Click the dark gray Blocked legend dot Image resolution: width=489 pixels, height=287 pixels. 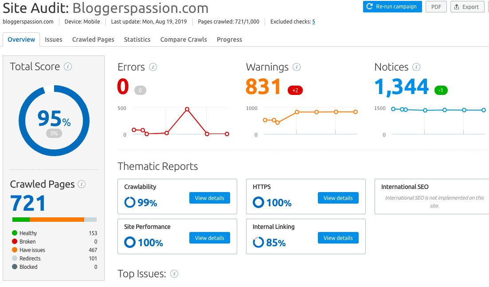[14, 267]
